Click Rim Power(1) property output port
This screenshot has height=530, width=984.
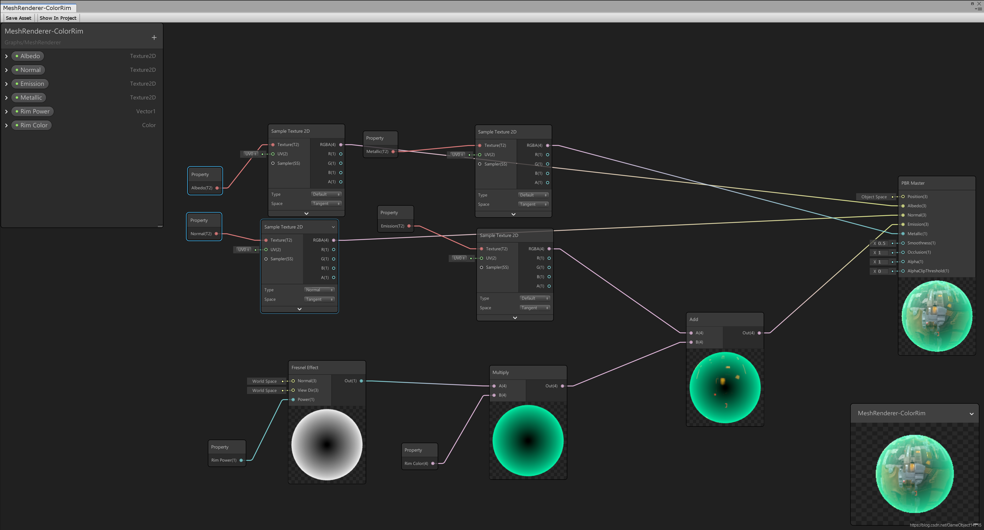241,460
